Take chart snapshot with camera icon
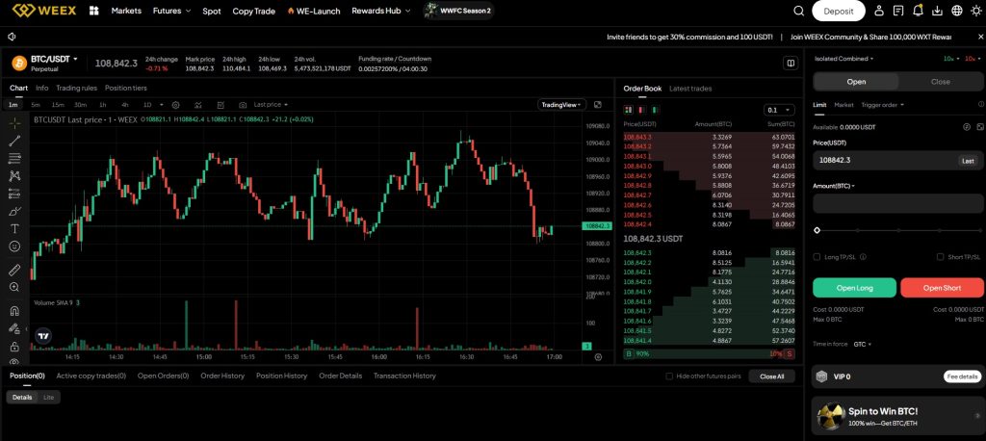Image resolution: width=986 pixels, height=441 pixels. (x=243, y=104)
